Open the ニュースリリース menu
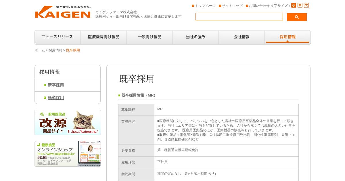The image size is (345, 181). (58, 37)
